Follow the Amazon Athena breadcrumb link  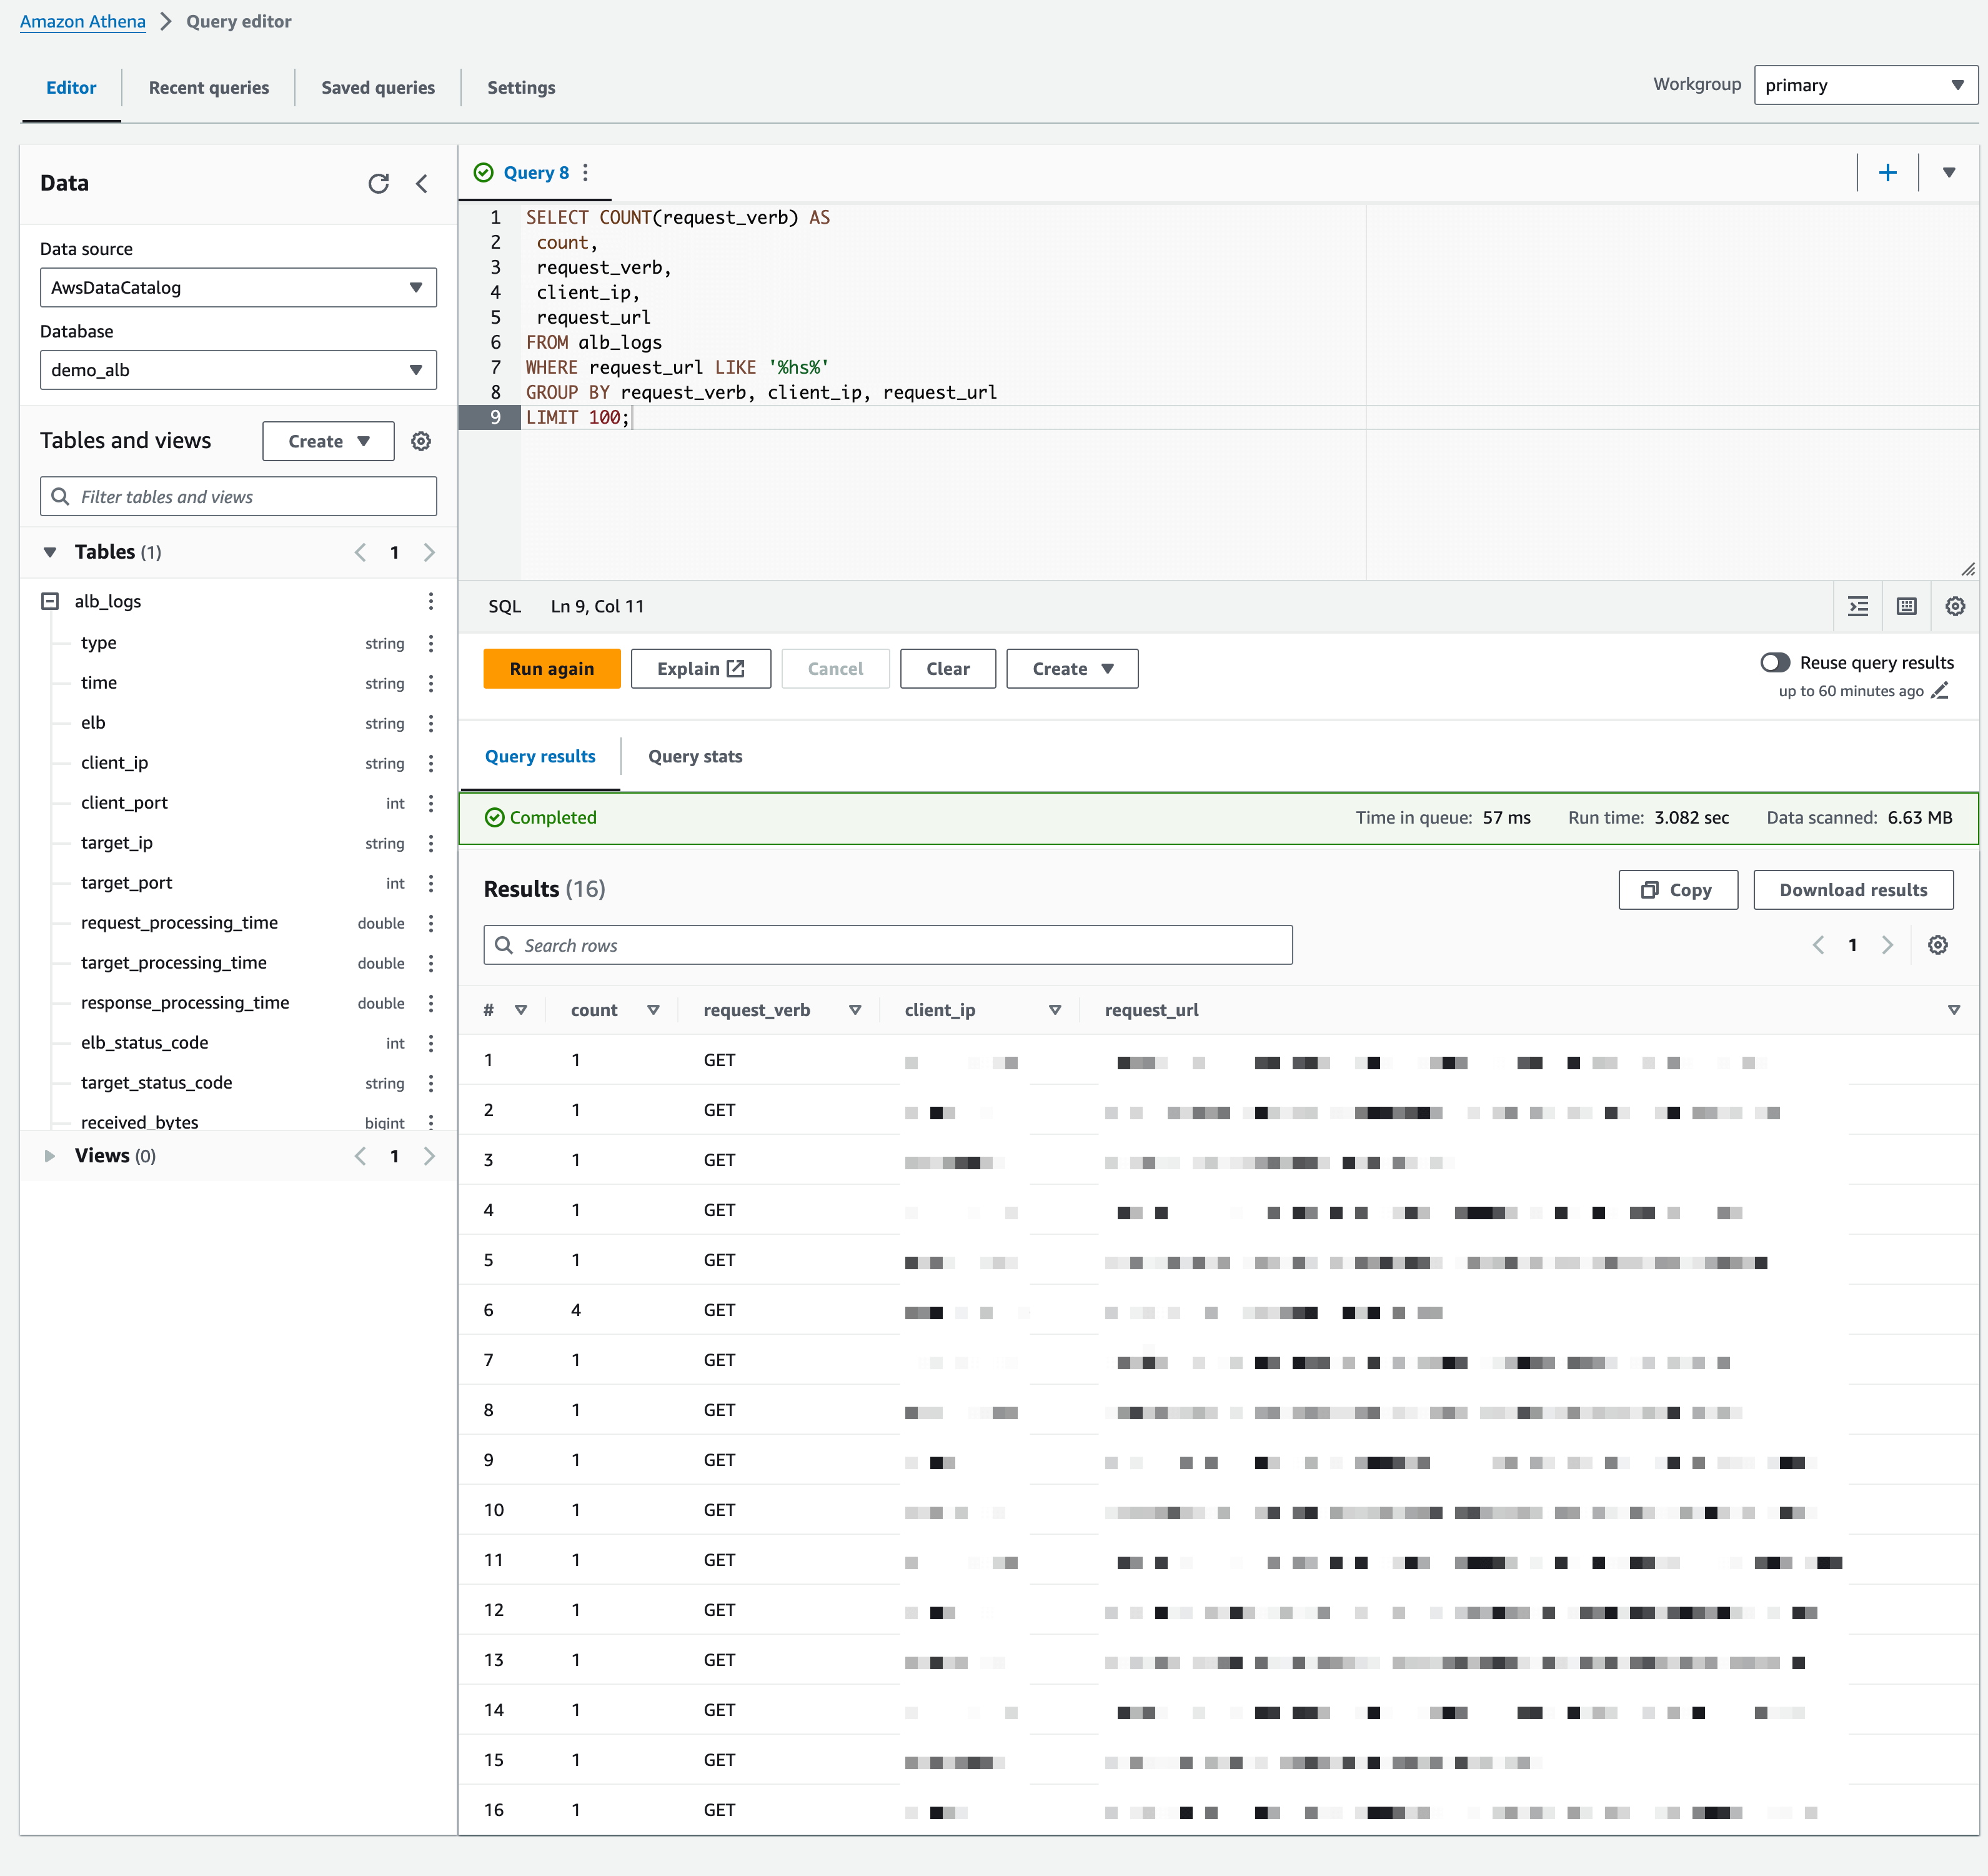click(83, 21)
